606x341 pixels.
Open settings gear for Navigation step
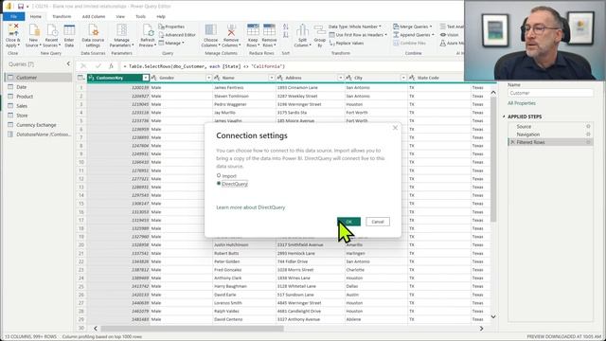click(588, 135)
